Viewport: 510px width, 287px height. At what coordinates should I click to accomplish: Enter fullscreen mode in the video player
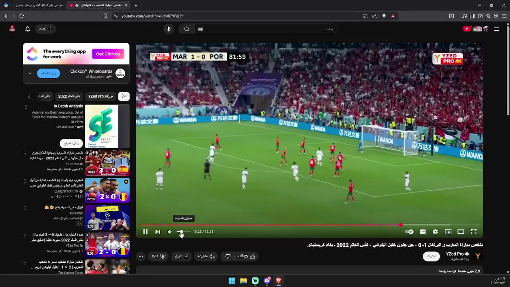click(474, 232)
